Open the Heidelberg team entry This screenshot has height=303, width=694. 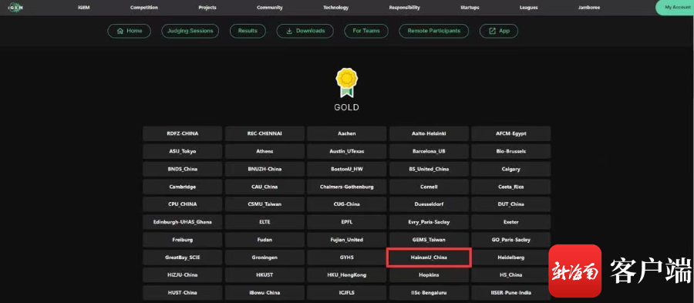(x=510, y=258)
